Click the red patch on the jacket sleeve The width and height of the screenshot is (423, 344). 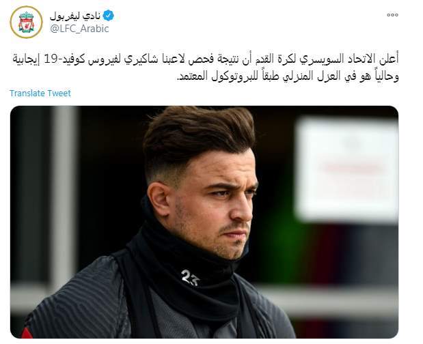[x=27, y=333]
